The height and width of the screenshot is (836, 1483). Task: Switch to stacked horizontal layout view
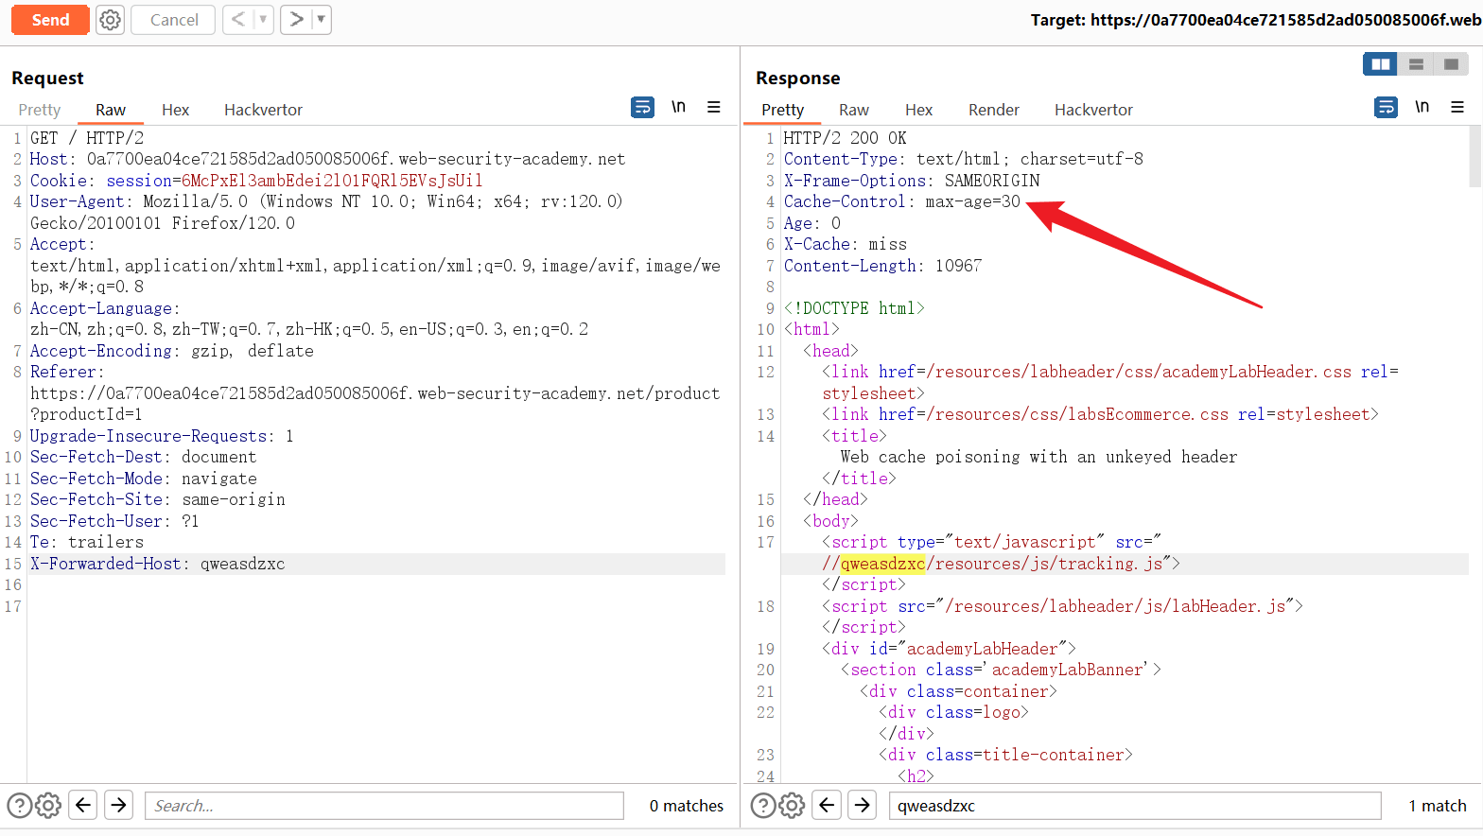(1416, 64)
